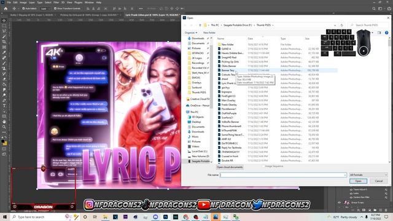Expand the address bar history dropdown
Viewport: 393px width, 221px height.
point(335,25)
